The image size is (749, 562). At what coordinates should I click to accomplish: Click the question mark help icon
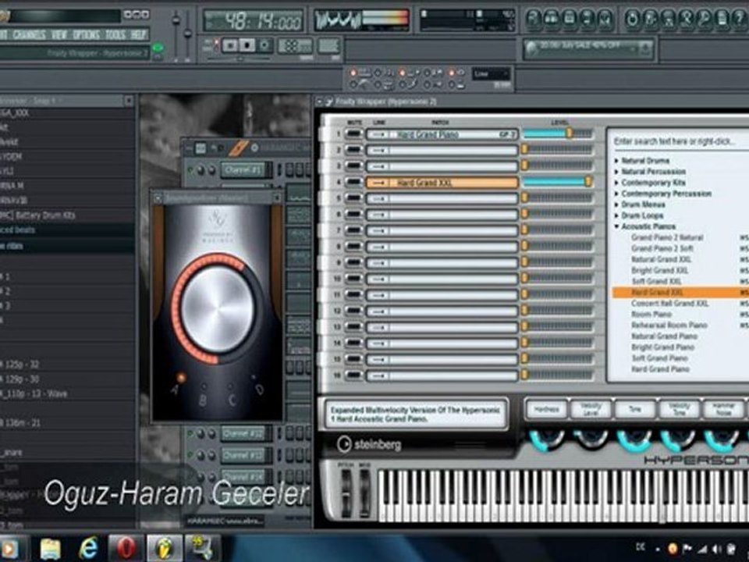click(x=740, y=19)
